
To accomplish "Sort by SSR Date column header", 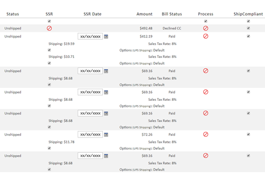I will pos(92,14).
